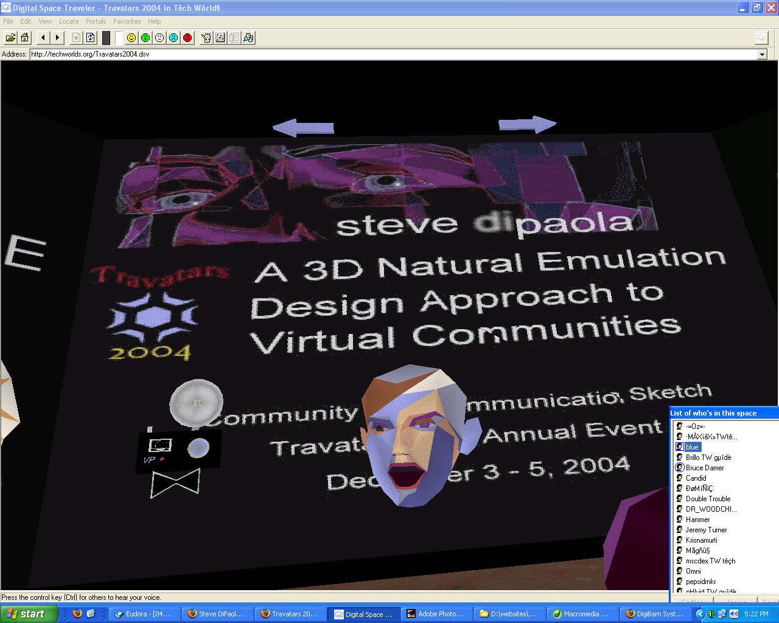
Task: Click the avatar icon beside Bruce Damer
Action: [x=680, y=467]
